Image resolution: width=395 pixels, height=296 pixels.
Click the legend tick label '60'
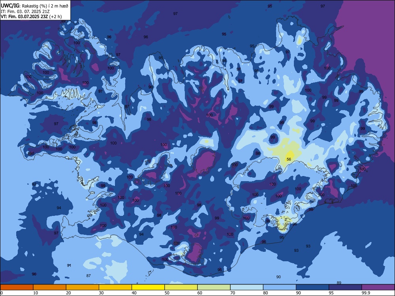point(200,293)
